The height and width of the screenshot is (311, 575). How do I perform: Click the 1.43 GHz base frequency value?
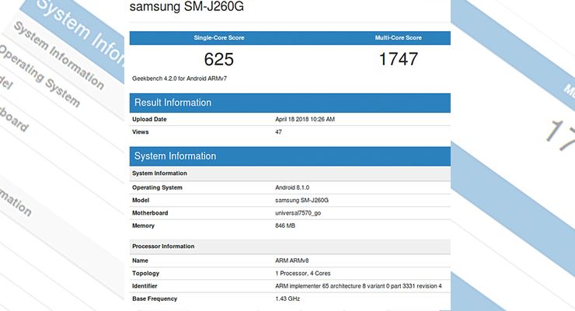coord(288,299)
